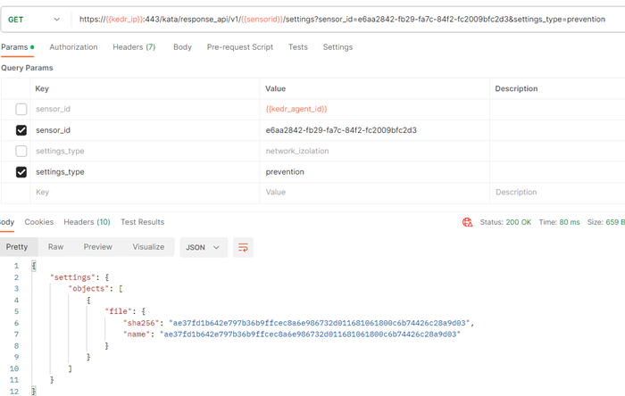Screen dimensions: 625x396
Task: Uncheck the sensor_id e6aa2842 parameter row
Action: pos(21,130)
